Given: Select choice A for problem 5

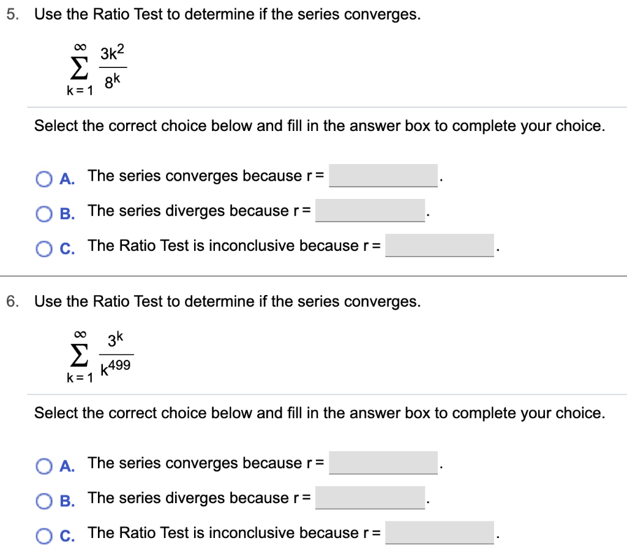Looking at the screenshot, I should [x=43, y=179].
